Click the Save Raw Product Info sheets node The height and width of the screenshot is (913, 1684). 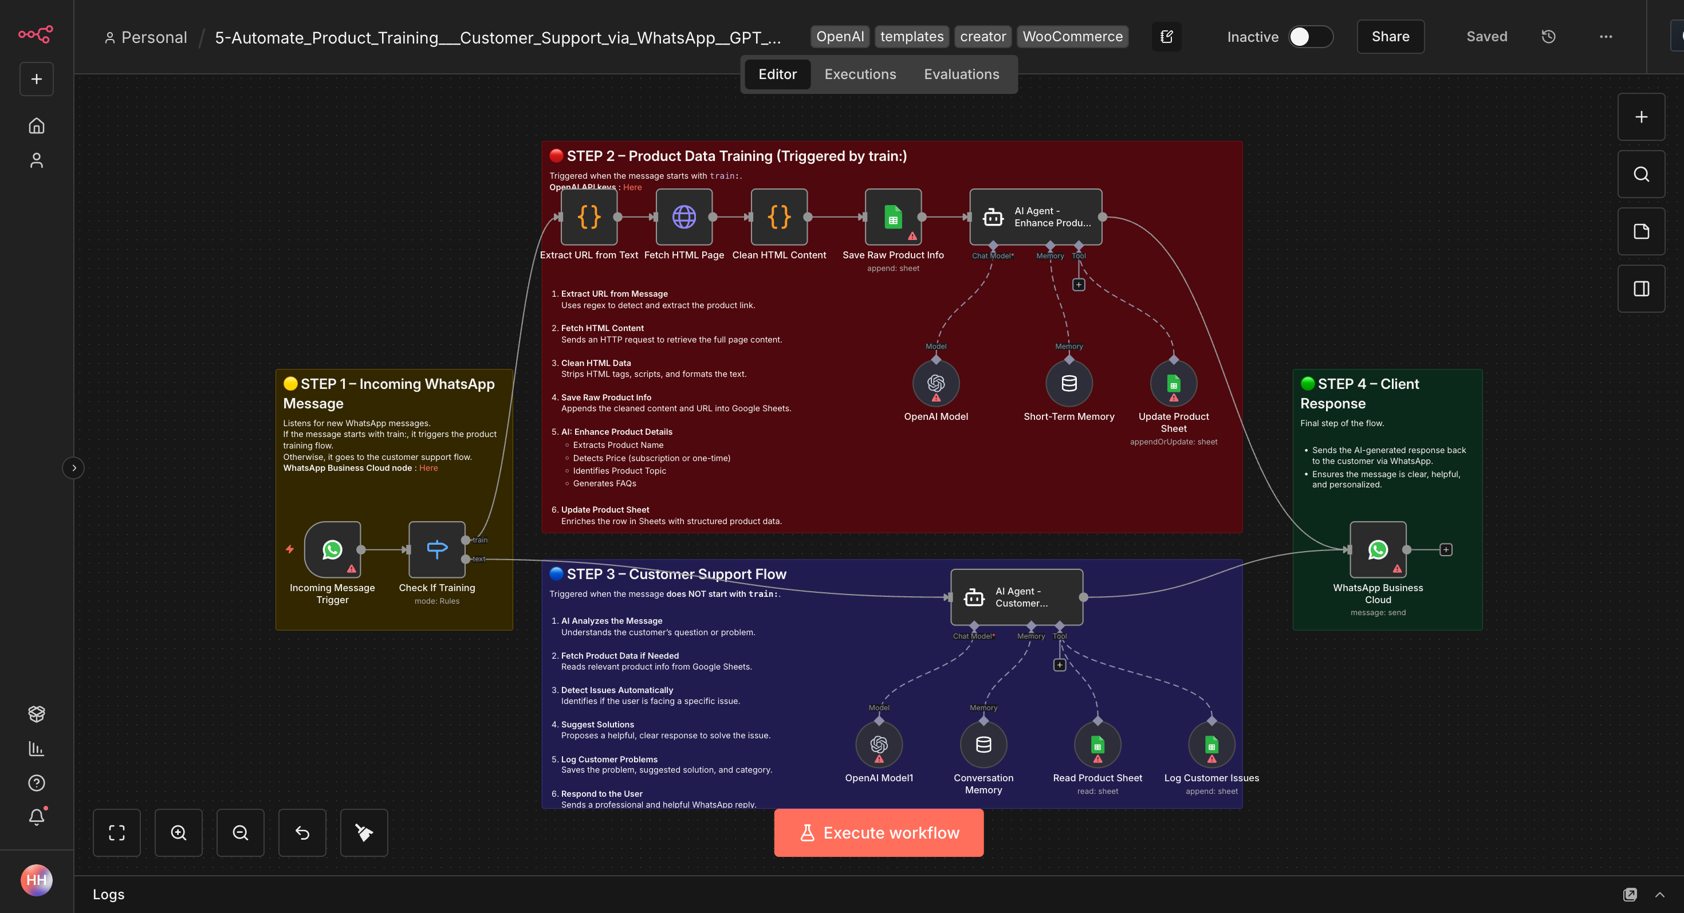(x=893, y=217)
